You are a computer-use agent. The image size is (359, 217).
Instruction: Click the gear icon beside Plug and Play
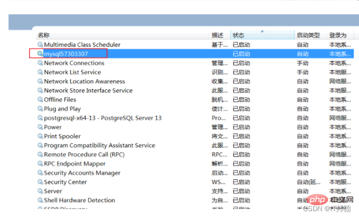click(40, 108)
